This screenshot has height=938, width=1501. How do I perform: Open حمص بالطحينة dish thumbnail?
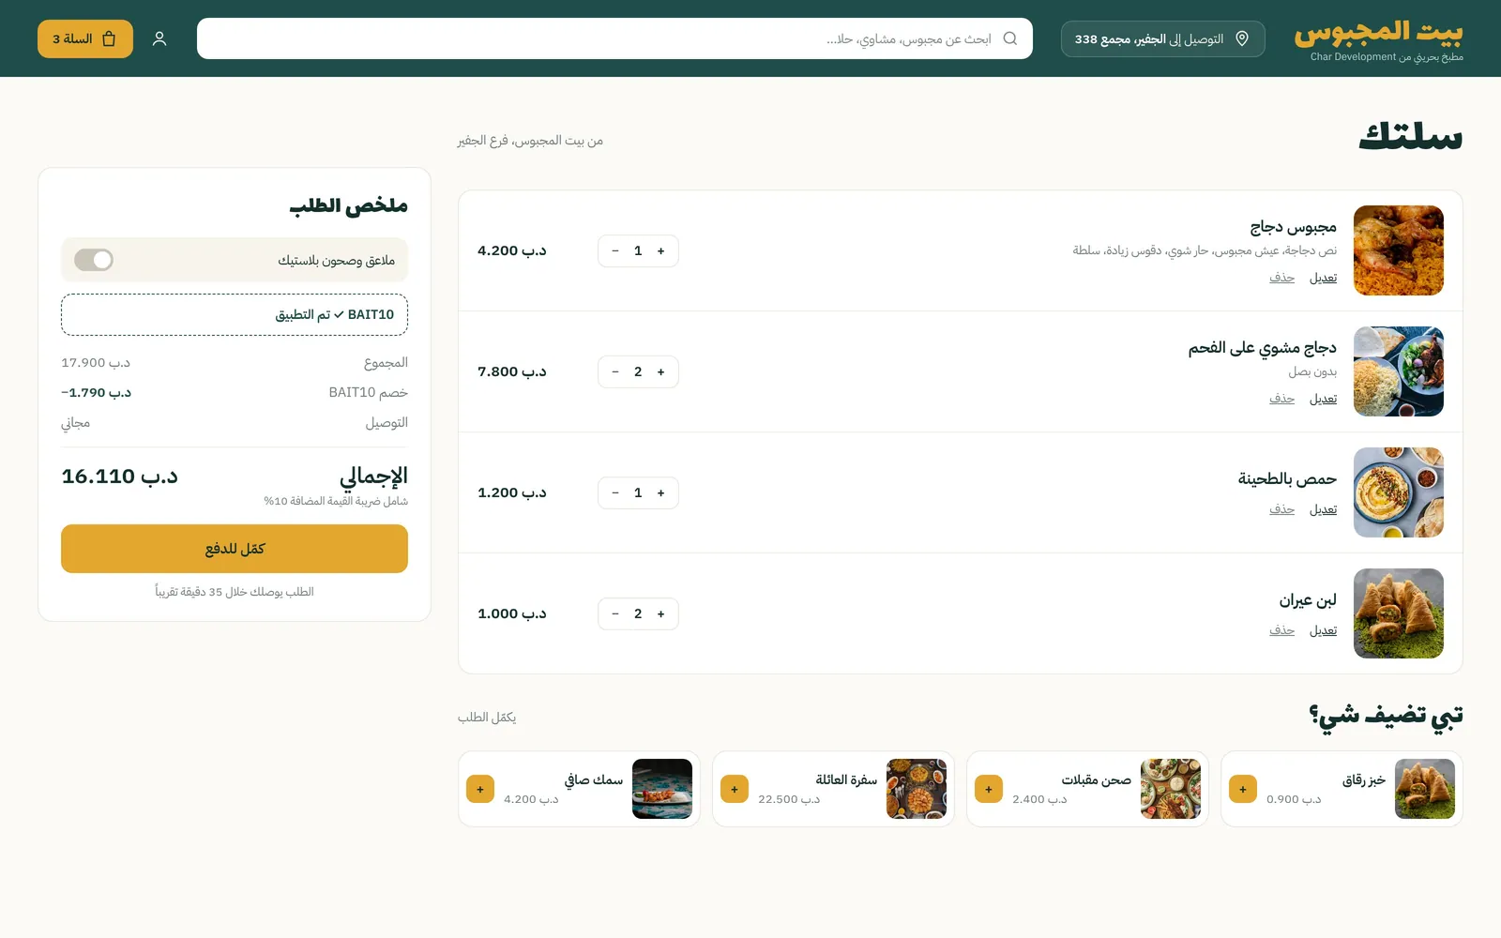coord(1399,492)
